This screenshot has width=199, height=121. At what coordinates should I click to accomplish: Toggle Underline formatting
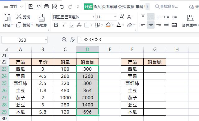(71, 25)
